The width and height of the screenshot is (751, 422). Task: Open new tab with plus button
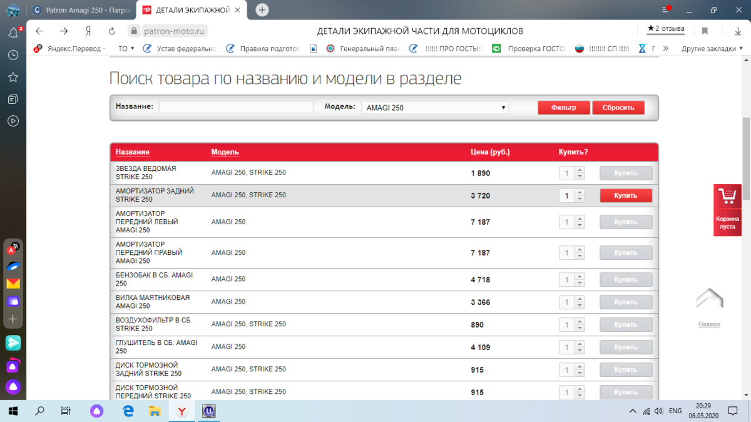point(262,9)
